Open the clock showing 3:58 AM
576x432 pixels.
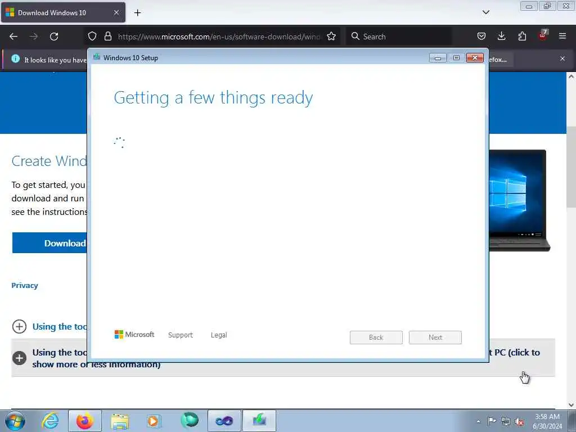tap(547, 421)
